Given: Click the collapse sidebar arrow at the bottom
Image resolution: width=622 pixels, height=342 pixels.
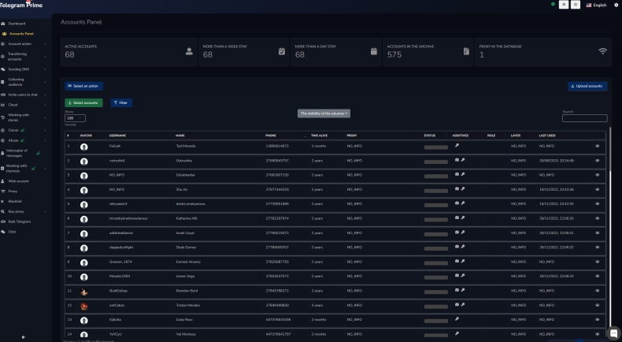Looking at the screenshot, I should click(23, 336).
